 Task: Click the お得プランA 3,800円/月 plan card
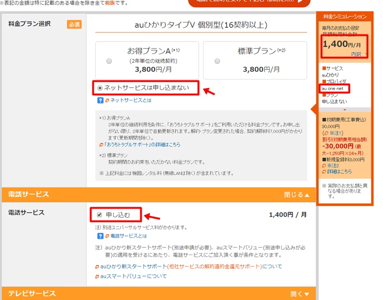tap(147, 60)
